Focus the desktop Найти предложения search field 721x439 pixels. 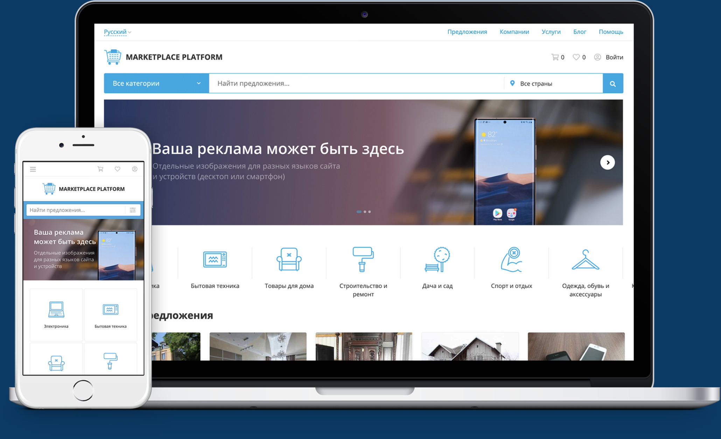(x=356, y=83)
